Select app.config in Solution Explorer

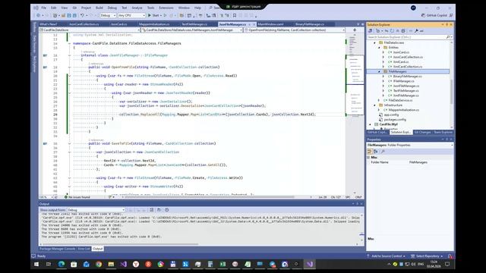click(x=391, y=115)
